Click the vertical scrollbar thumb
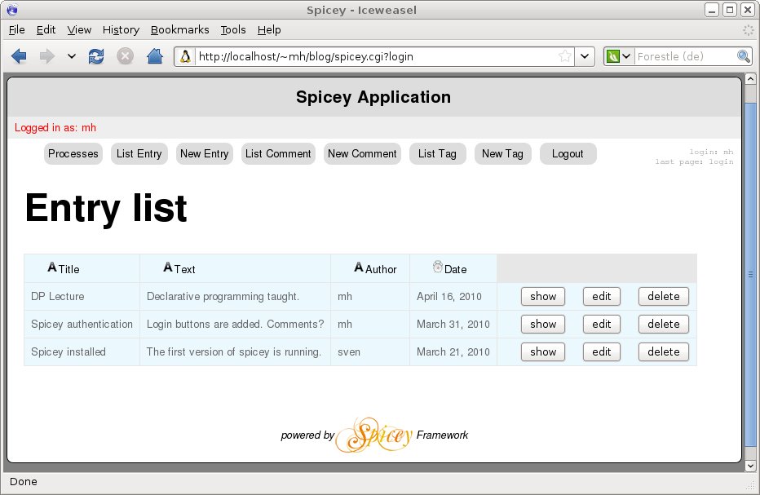760x495 pixels. point(750,274)
